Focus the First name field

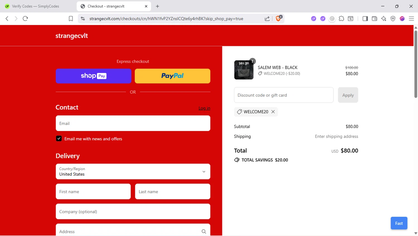pyautogui.click(x=93, y=191)
